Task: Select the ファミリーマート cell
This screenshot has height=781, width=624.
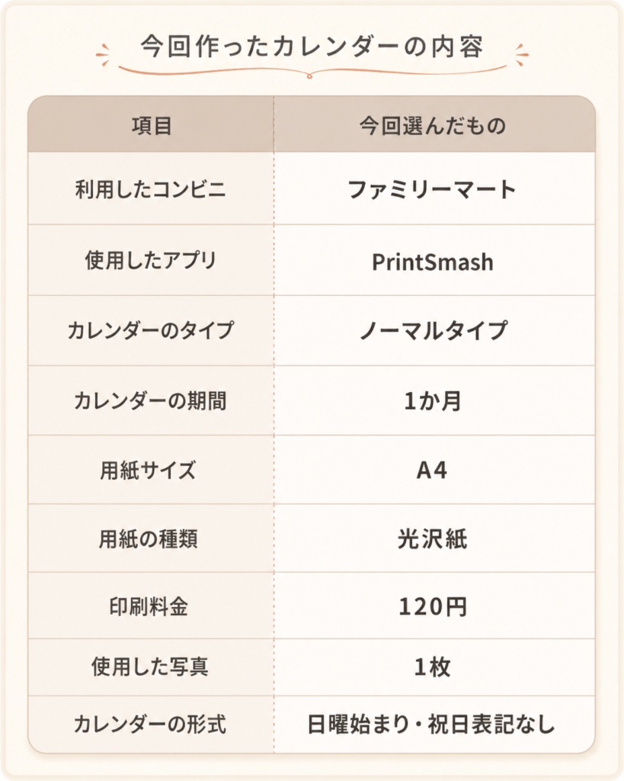Action: [434, 189]
